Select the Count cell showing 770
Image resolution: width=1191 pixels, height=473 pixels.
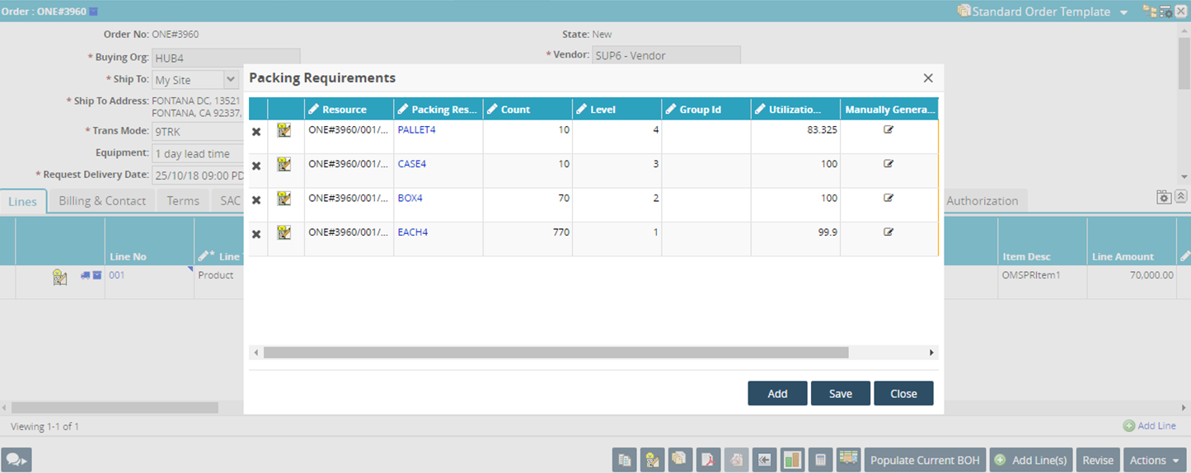click(x=528, y=239)
